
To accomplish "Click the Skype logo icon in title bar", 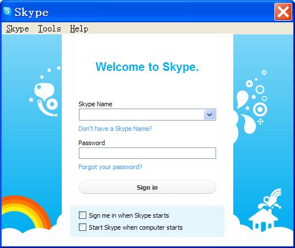I will (7, 11).
